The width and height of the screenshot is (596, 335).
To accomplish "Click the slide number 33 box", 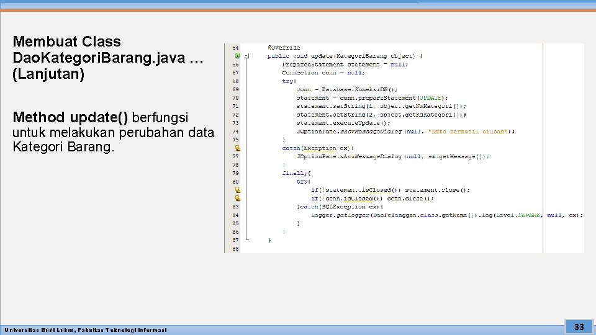I will point(579,327).
